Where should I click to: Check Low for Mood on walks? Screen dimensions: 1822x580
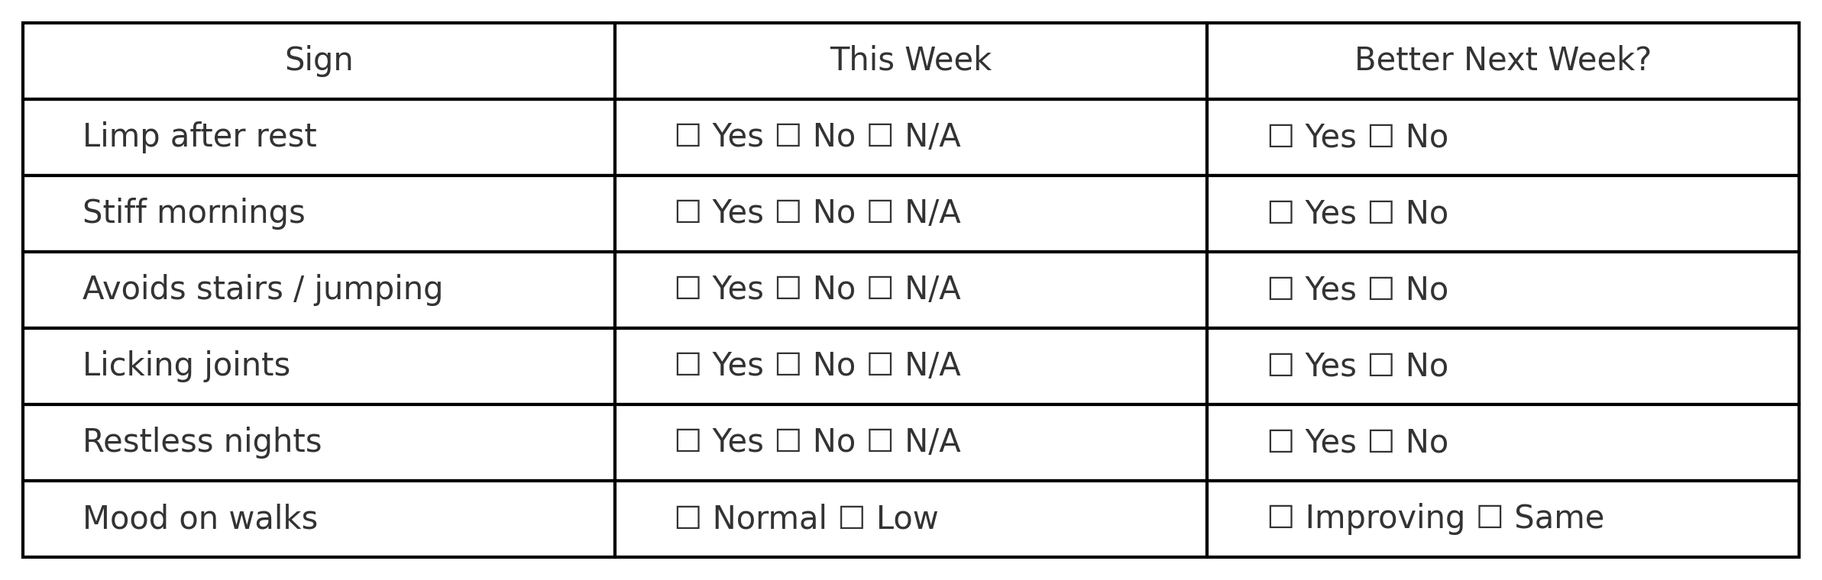[851, 518]
